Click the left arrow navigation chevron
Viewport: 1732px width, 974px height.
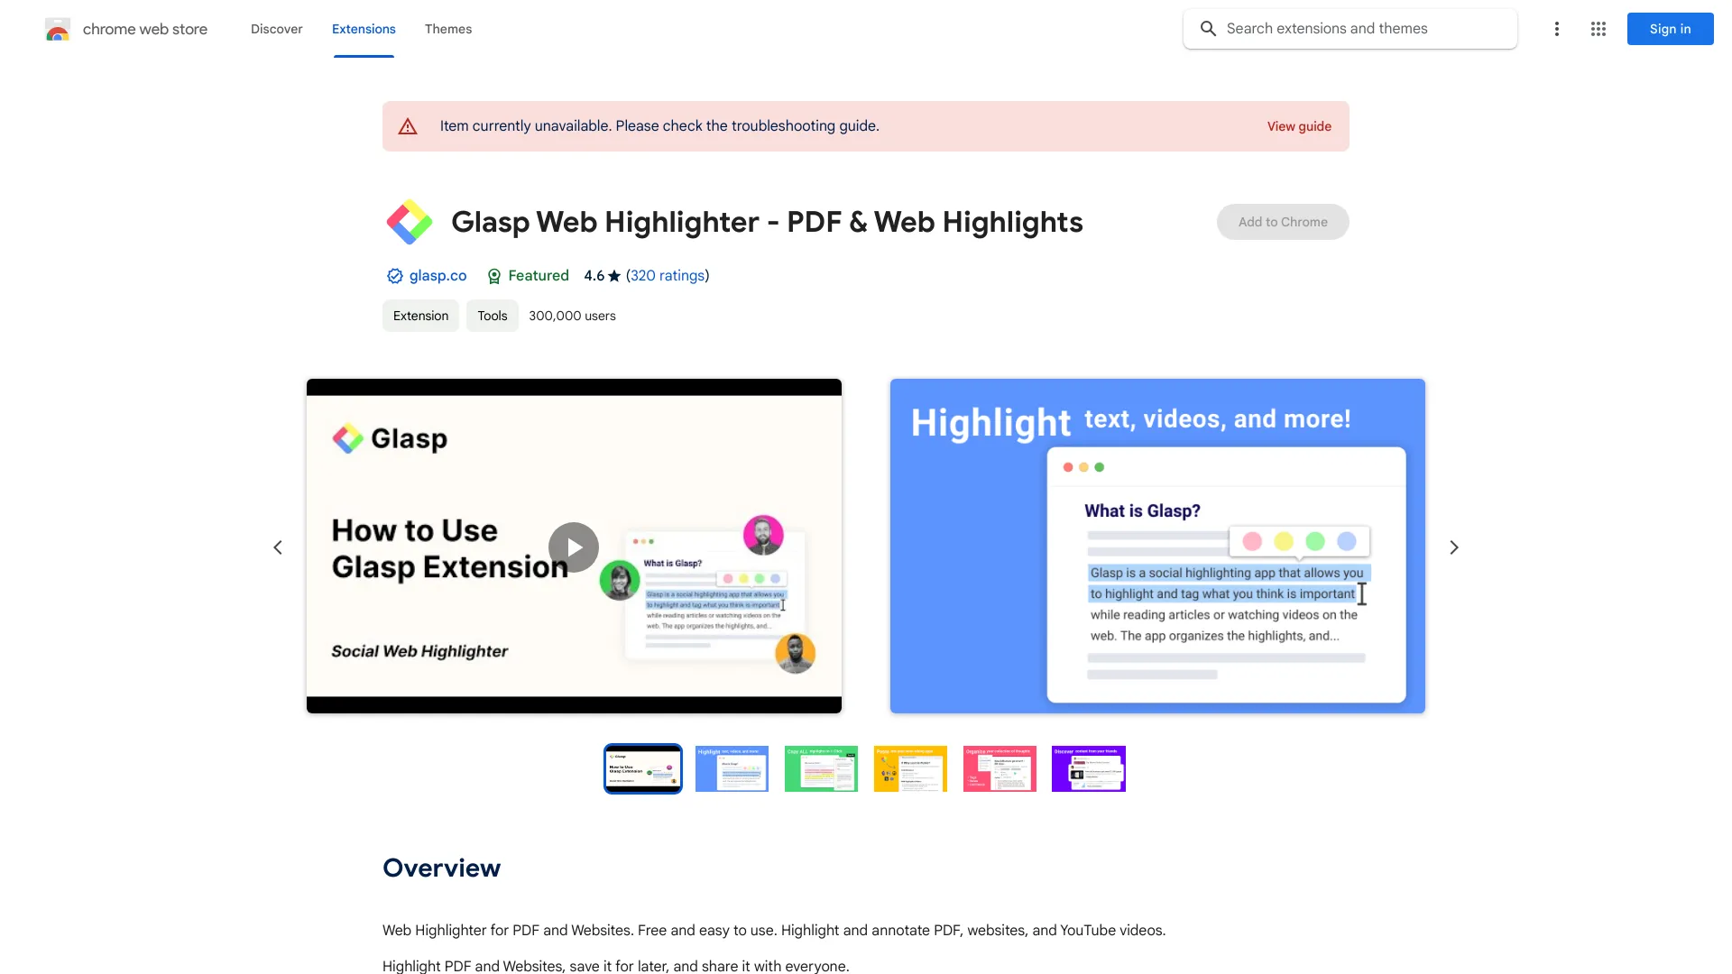[x=276, y=547]
